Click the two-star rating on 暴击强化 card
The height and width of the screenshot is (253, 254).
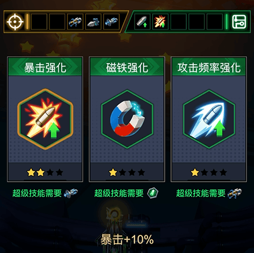(x=45, y=172)
